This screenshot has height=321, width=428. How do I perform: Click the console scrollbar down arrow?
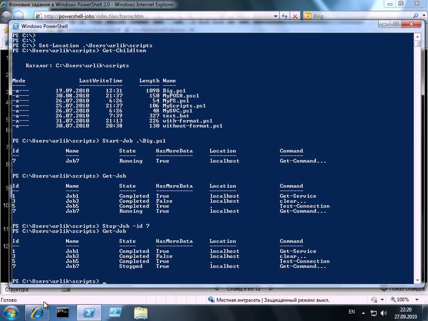417,280
